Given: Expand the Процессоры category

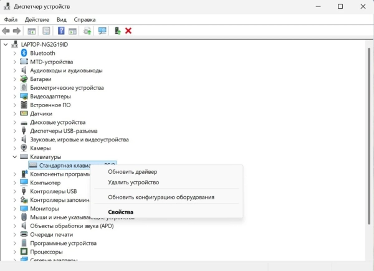Looking at the screenshot, I should pos(15,252).
